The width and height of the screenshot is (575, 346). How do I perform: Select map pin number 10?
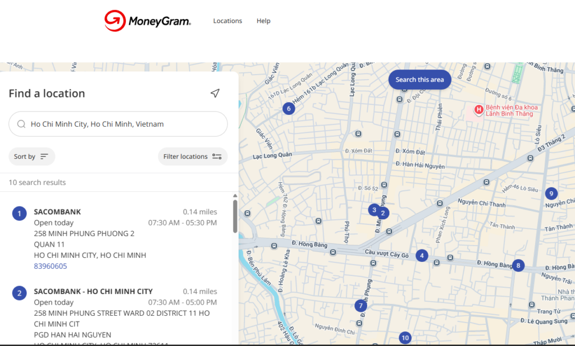(405, 338)
